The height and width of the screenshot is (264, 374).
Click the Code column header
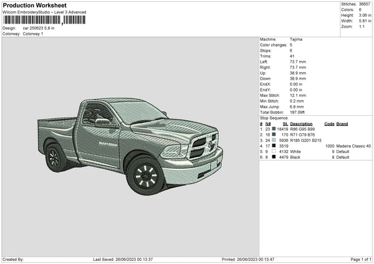coord(329,124)
